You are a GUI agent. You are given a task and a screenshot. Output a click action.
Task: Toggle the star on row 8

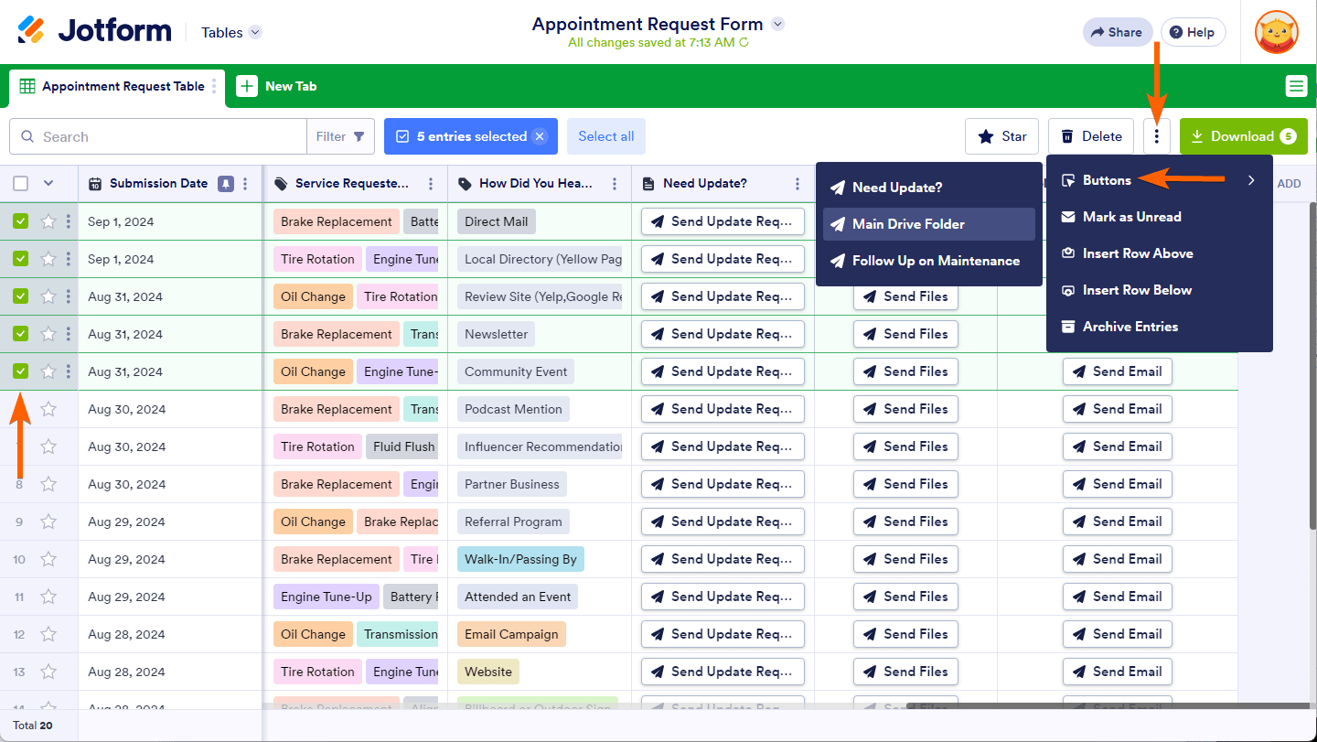pyautogui.click(x=48, y=484)
